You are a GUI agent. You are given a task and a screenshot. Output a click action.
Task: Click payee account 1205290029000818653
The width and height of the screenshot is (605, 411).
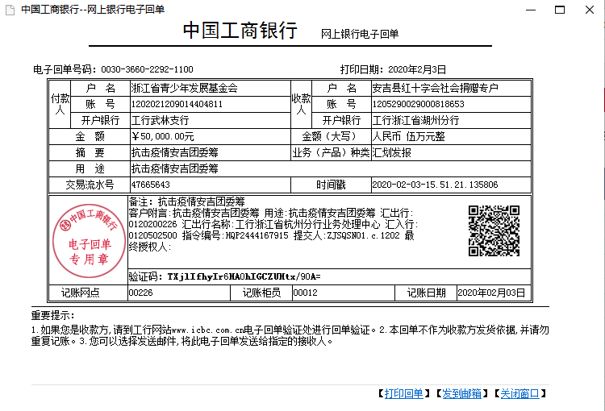pyautogui.click(x=418, y=104)
